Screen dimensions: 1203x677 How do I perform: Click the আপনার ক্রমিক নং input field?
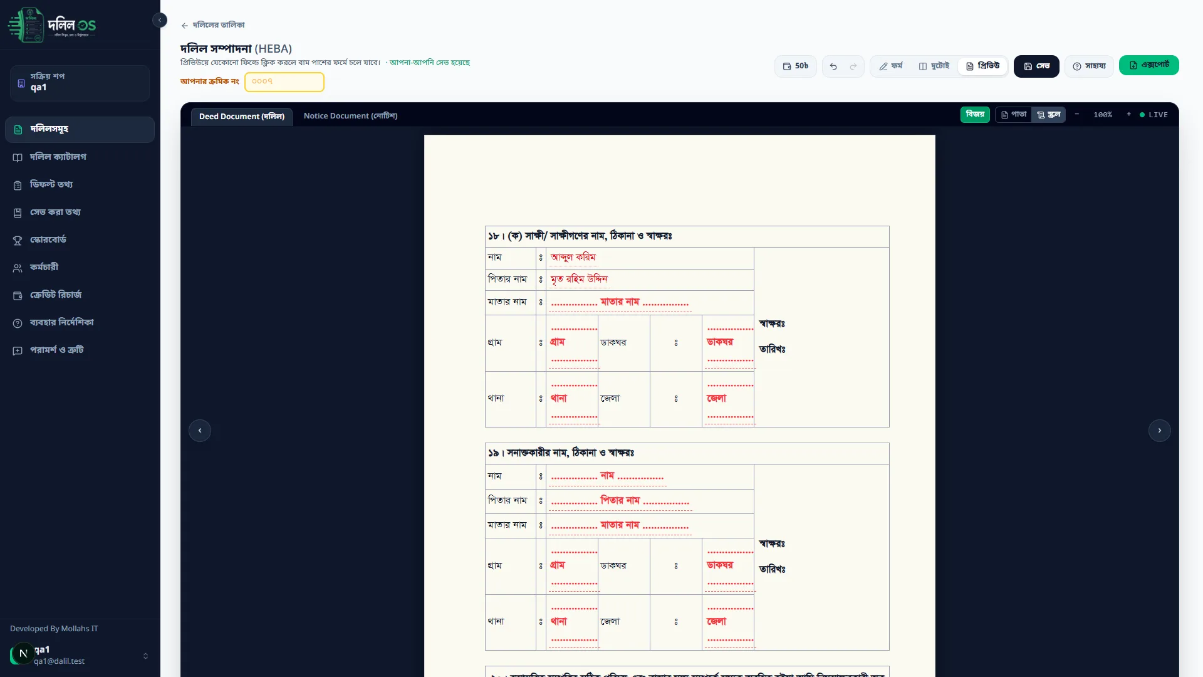pos(284,82)
